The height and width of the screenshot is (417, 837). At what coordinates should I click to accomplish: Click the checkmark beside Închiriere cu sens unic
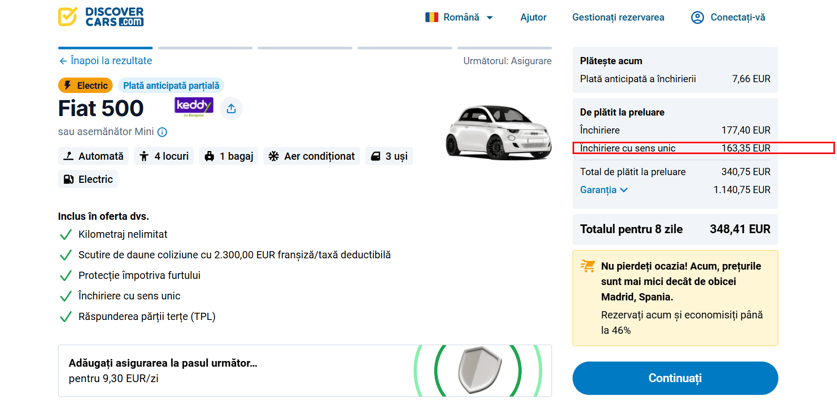click(x=66, y=296)
